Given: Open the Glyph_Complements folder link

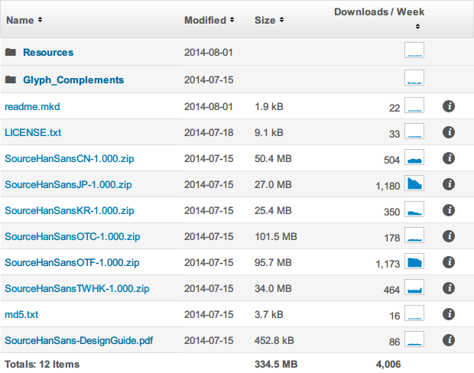Looking at the screenshot, I should point(73,79).
